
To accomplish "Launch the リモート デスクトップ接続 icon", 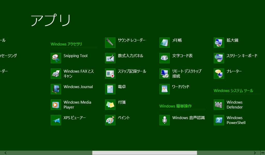I will 164,74.
